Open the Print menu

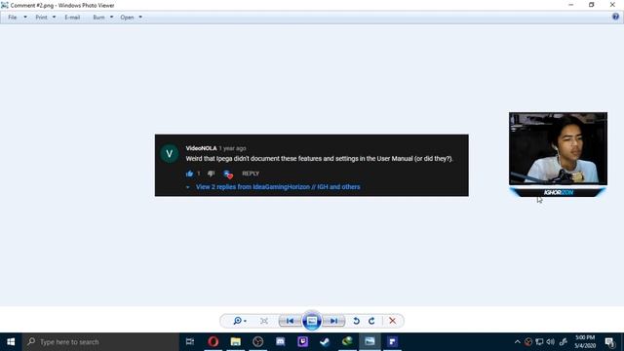pyautogui.click(x=41, y=18)
